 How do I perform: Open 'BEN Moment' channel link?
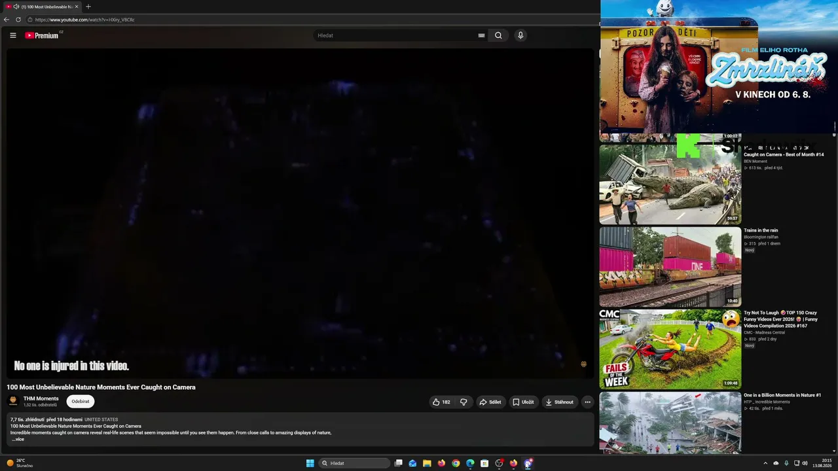756,161
